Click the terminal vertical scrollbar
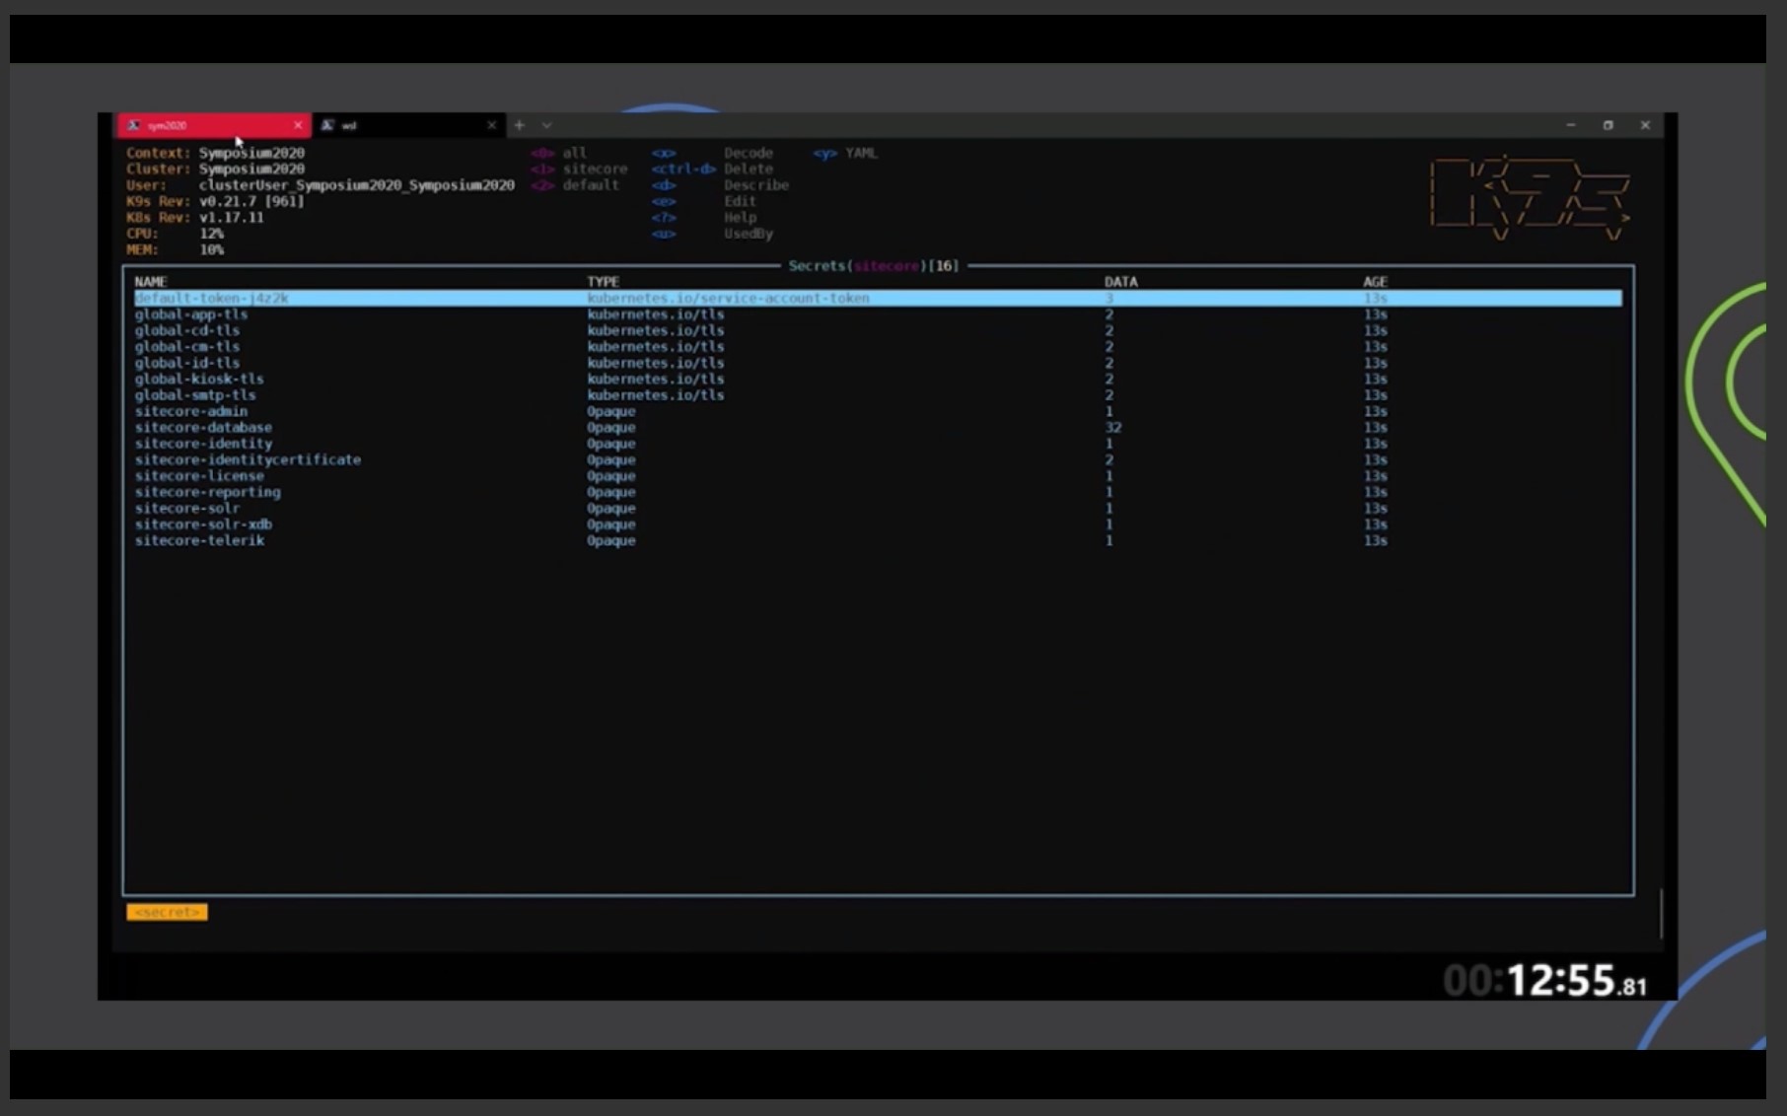This screenshot has height=1116, width=1787. click(1662, 914)
